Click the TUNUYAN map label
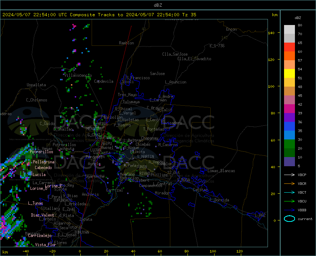Image resolution: width=316 pixels, height=256 pixels. [81, 232]
